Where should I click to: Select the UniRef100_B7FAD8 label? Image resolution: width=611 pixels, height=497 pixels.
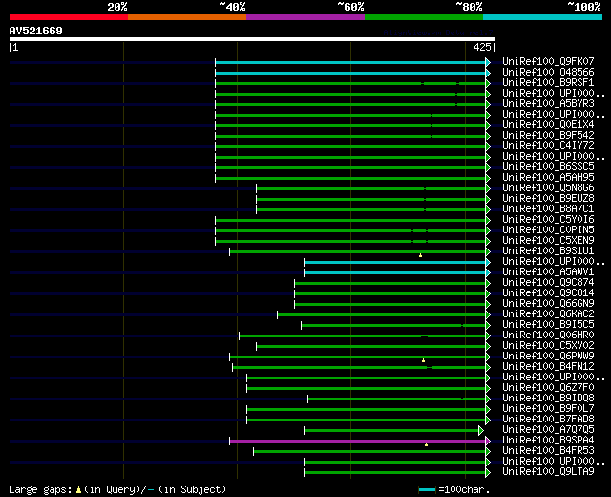click(548, 420)
